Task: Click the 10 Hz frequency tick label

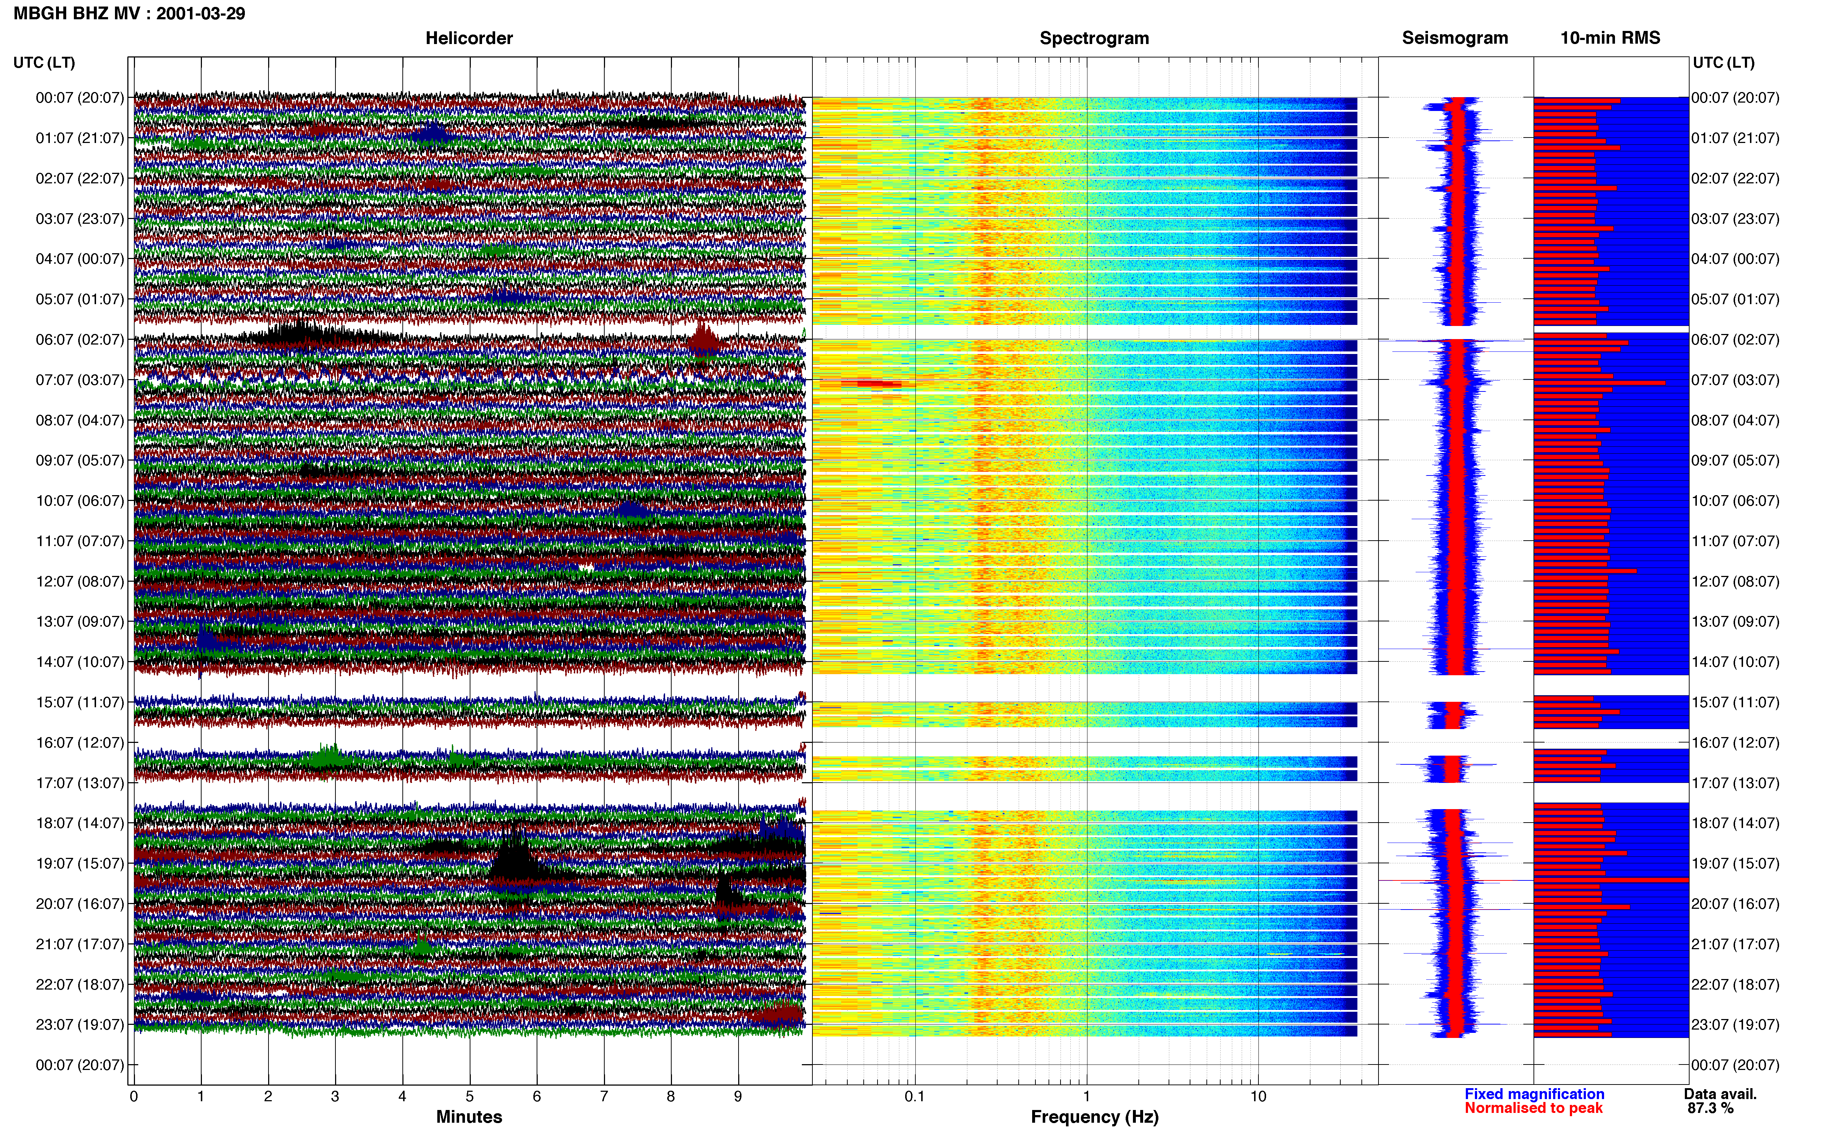Action: coord(1258,1097)
